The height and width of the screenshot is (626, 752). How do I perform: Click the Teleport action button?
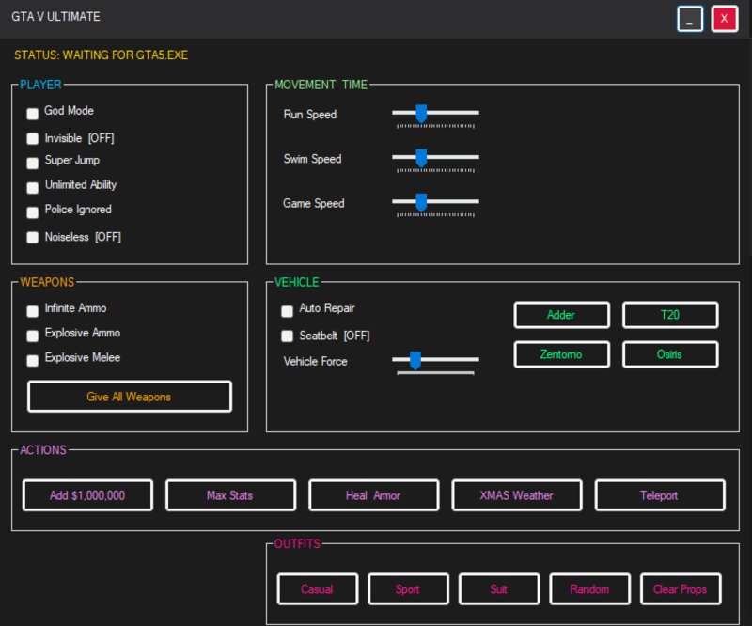[x=659, y=495]
